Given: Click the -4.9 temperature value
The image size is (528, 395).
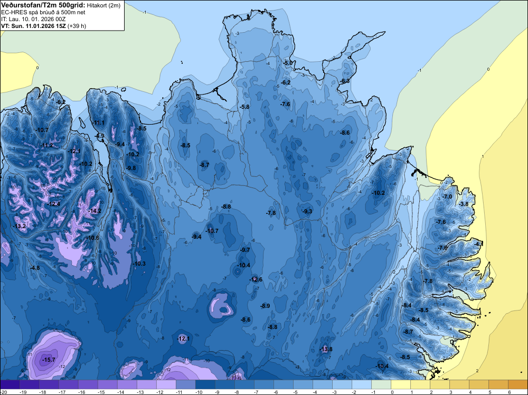Looking at the screenshot, I should [99, 136].
